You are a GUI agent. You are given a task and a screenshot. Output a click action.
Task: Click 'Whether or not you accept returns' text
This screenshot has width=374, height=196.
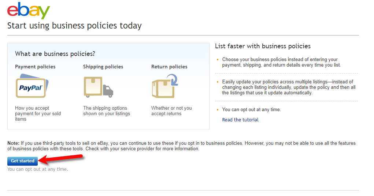[x=171, y=111]
